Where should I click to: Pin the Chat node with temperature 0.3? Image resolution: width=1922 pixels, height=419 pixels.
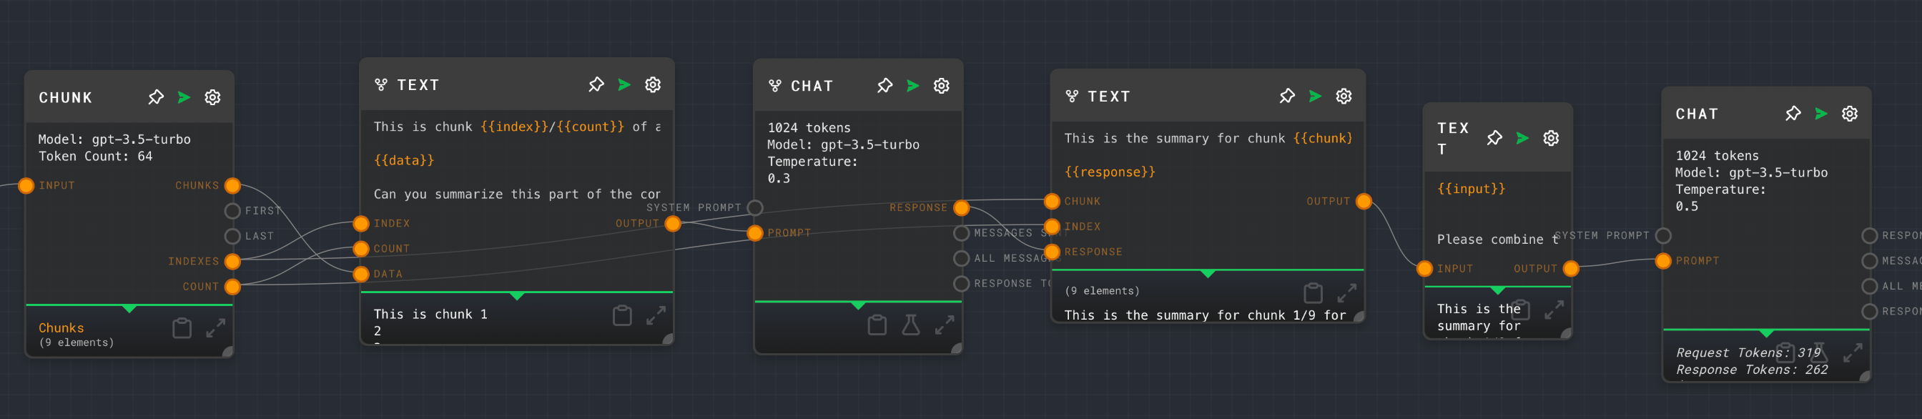click(x=884, y=86)
